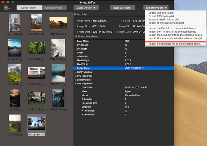Click the Edit Exif data button

[122, 8]
